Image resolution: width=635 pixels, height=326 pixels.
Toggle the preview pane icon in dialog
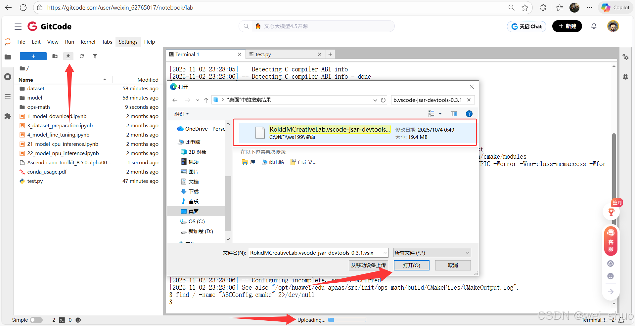tap(454, 114)
